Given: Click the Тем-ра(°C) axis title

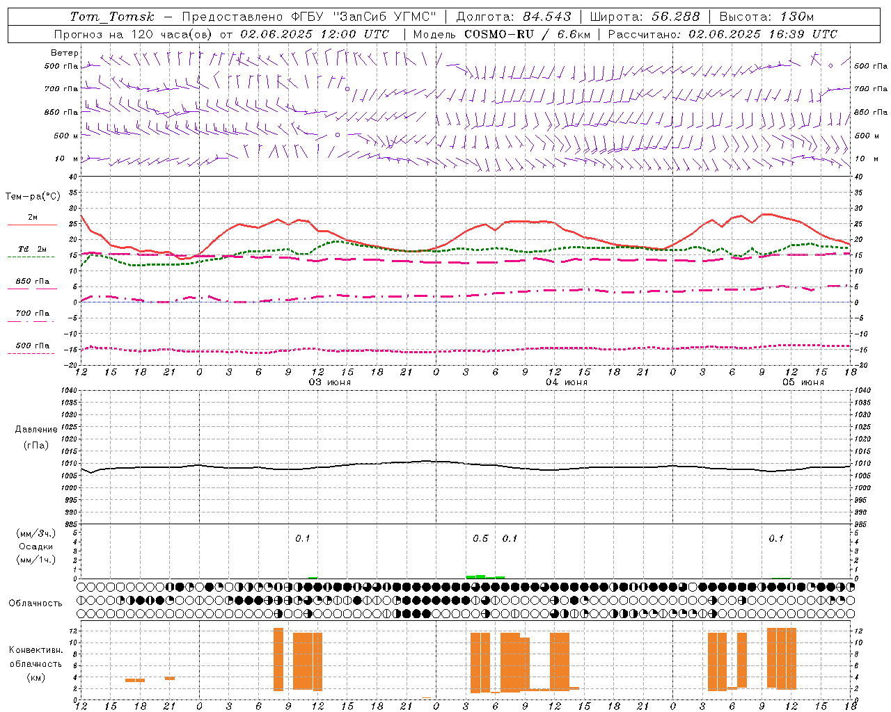Looking at the screenshot, I should point(33,197).
